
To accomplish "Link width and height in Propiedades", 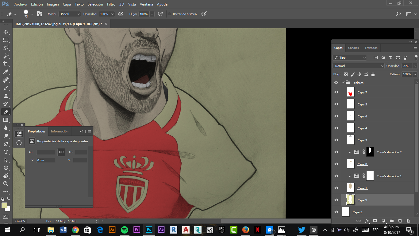I will 61,152.
